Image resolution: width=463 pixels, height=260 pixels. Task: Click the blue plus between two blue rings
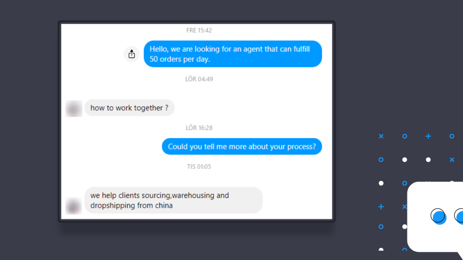click(428, 136)
